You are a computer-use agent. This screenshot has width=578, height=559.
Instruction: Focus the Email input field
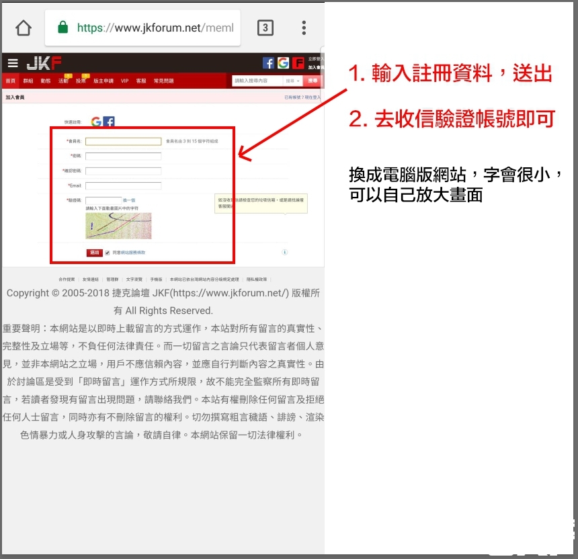123,185
